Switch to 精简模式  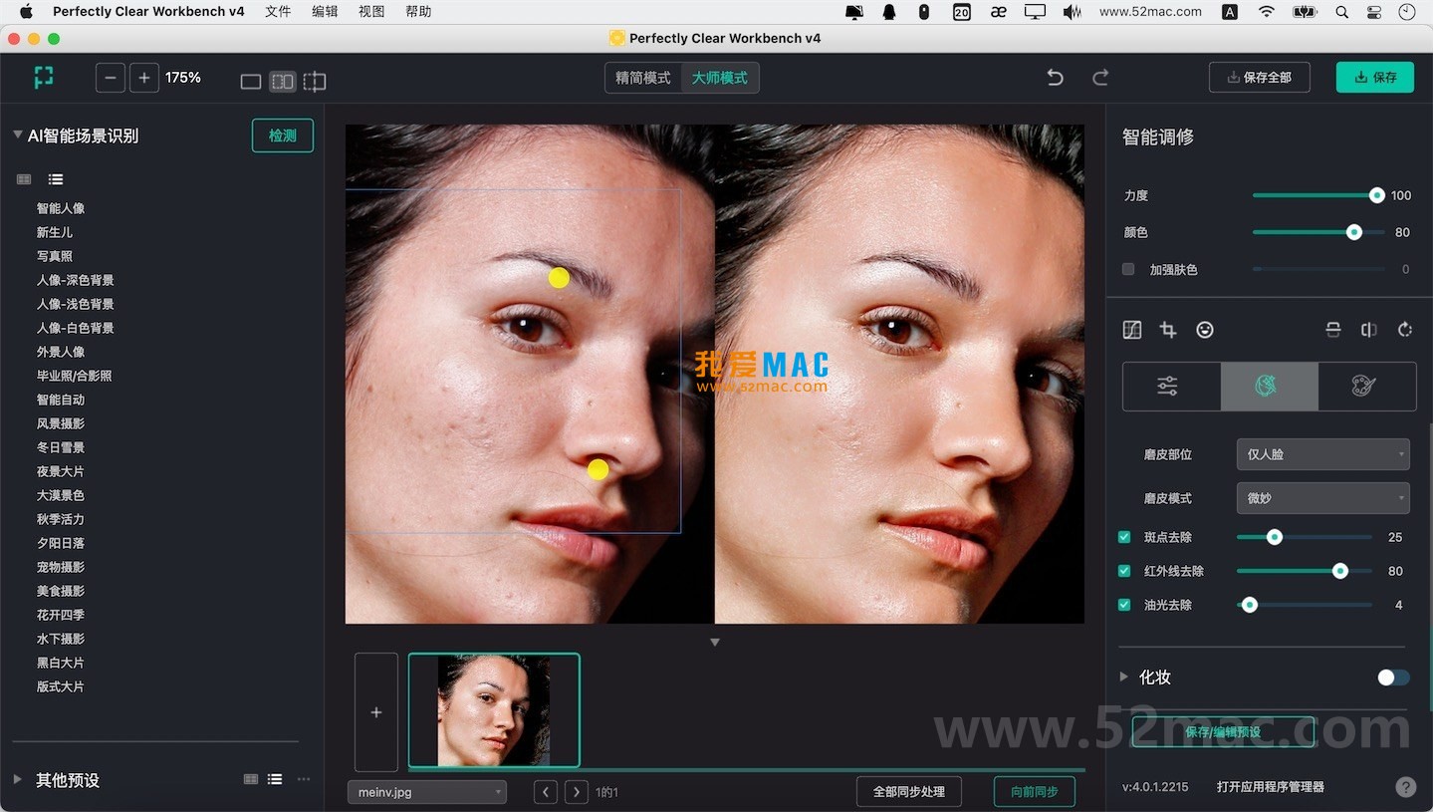coord(643,78)
